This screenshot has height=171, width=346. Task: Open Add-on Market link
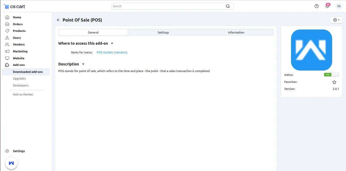[23, 94]
